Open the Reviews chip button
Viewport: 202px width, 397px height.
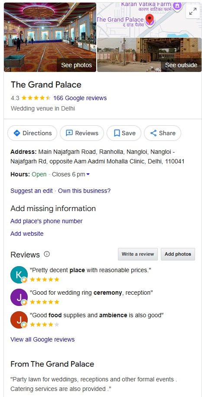point(82,133)
